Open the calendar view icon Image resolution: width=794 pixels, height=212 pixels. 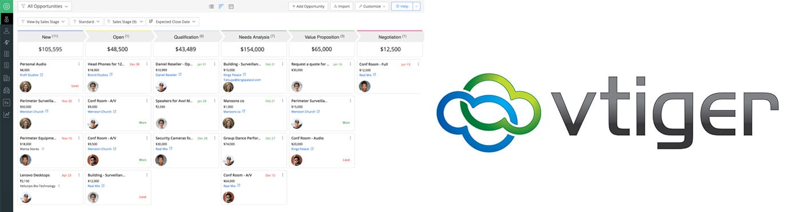(x=231, y=6)
